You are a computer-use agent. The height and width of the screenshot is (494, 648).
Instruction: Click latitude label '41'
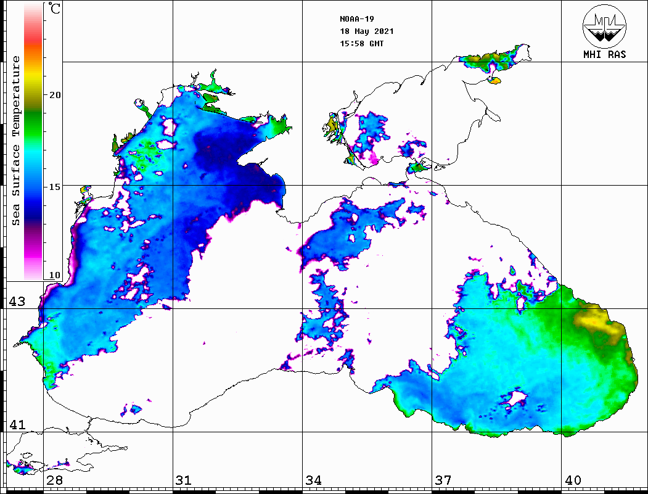click(x=17, y=424)
